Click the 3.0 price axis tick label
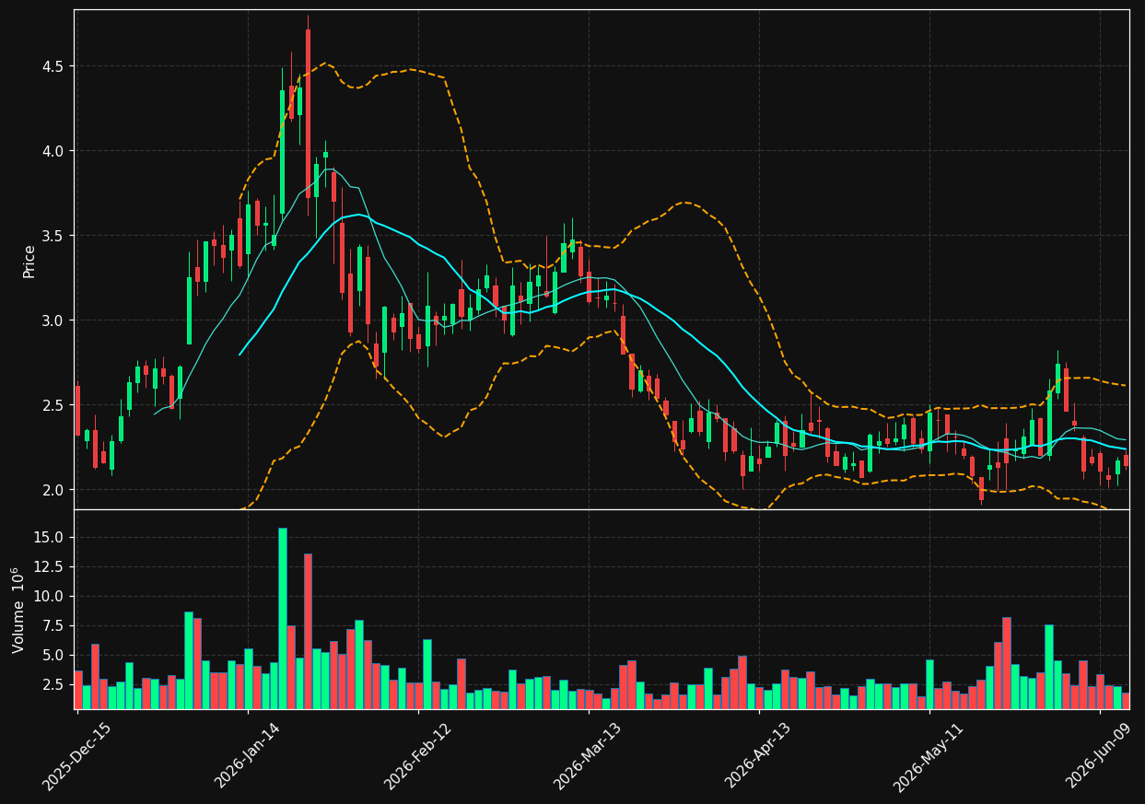This screenshot has height=804, width=1145. click(x=53, y=320)
